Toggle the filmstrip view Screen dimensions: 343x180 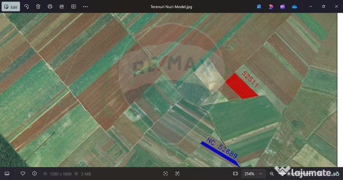pyautogui.click(x=7, y=174)
